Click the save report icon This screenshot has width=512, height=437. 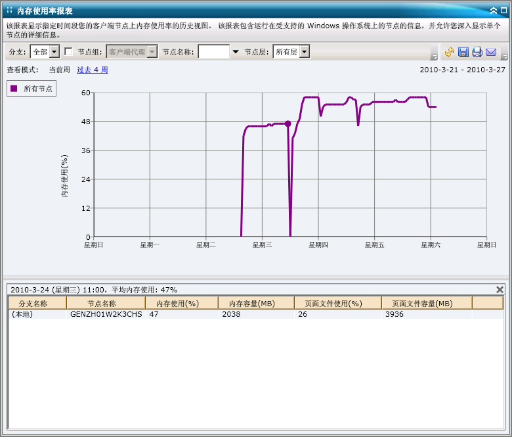click(463, 53)
